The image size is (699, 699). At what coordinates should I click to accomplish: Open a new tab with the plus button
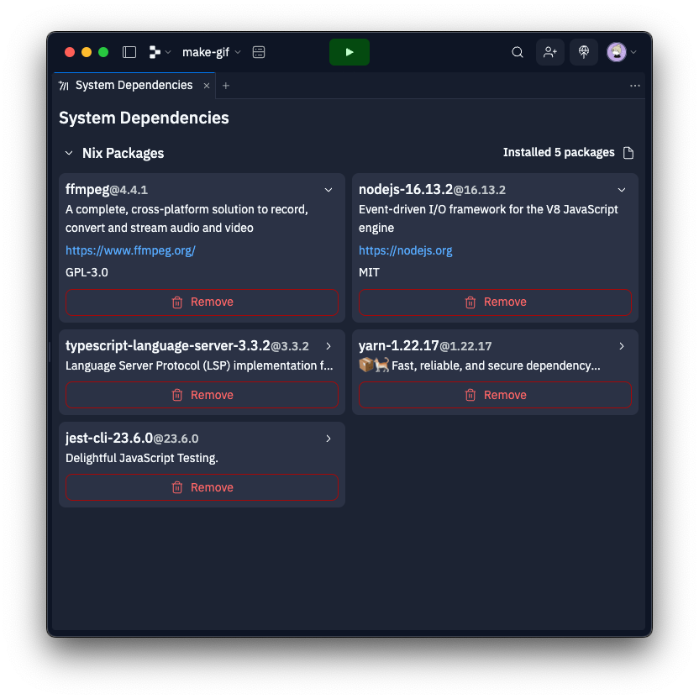pyautogui.click(x=225, y=85)
